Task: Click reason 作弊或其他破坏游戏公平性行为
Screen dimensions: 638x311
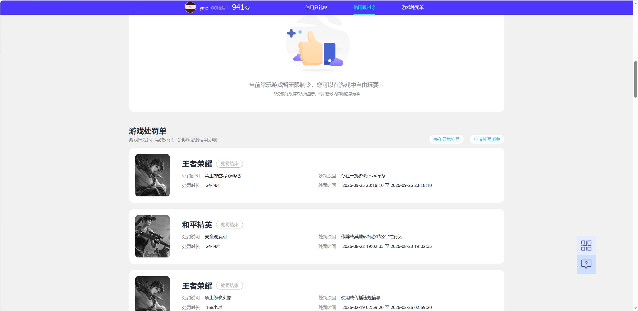Action: point(372,237)
